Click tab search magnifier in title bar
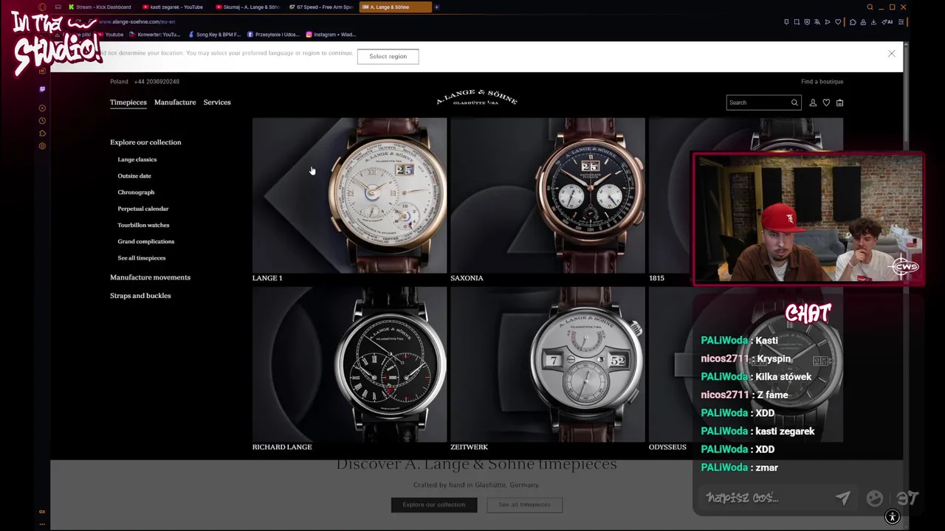The image size is (945, 531). pyautogui.click(x=870, y=7)
